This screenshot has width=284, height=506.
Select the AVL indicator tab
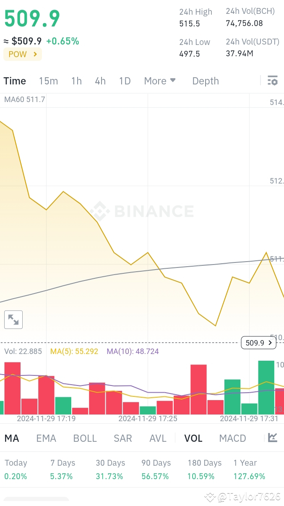(158, 438)
